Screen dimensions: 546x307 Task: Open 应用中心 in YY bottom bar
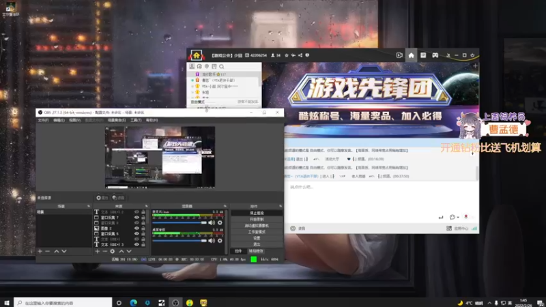coord(461,229)
